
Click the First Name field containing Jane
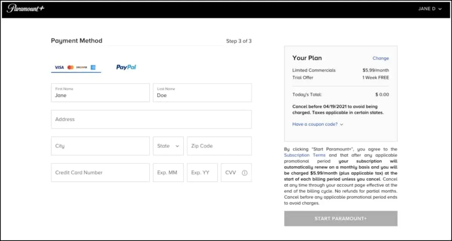100,93
